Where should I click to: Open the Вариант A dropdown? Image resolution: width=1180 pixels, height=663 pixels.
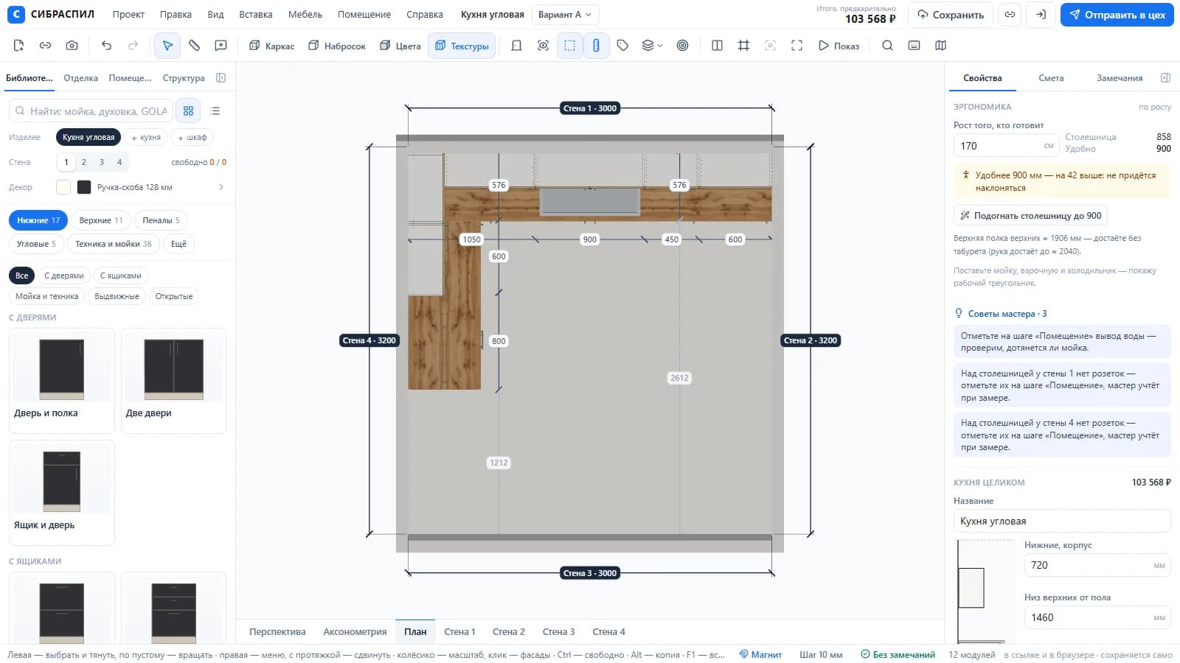[x=565, y=15]
